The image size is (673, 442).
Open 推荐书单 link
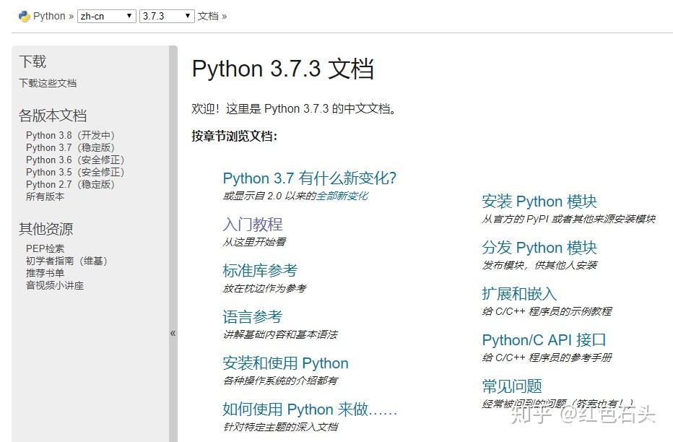coord(47,272)
